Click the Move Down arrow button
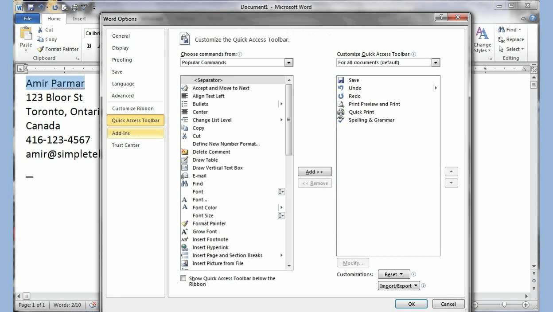Image resolution: width=553 pixels, height=312 pixels. click(451, 183)
